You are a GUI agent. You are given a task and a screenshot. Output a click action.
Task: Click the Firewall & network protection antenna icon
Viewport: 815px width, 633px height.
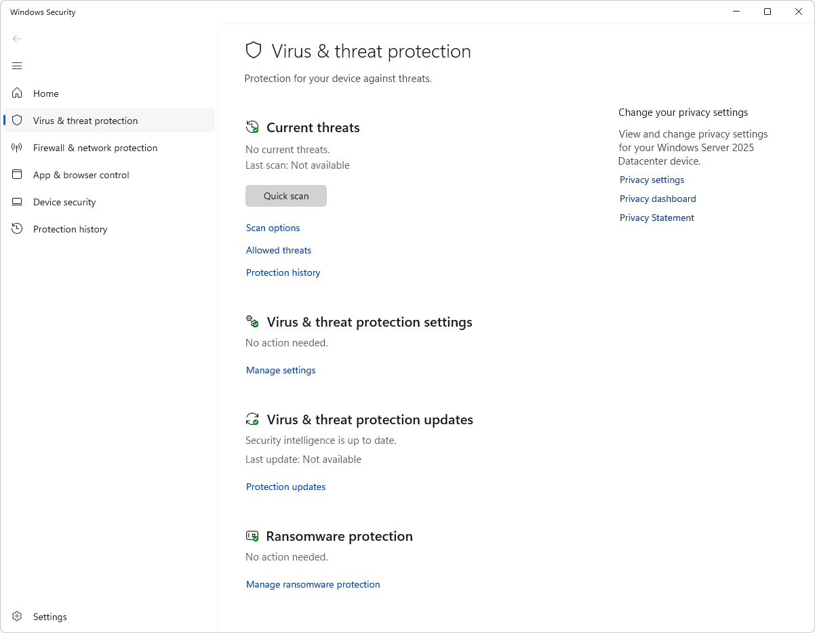click(x=18, y=148)
